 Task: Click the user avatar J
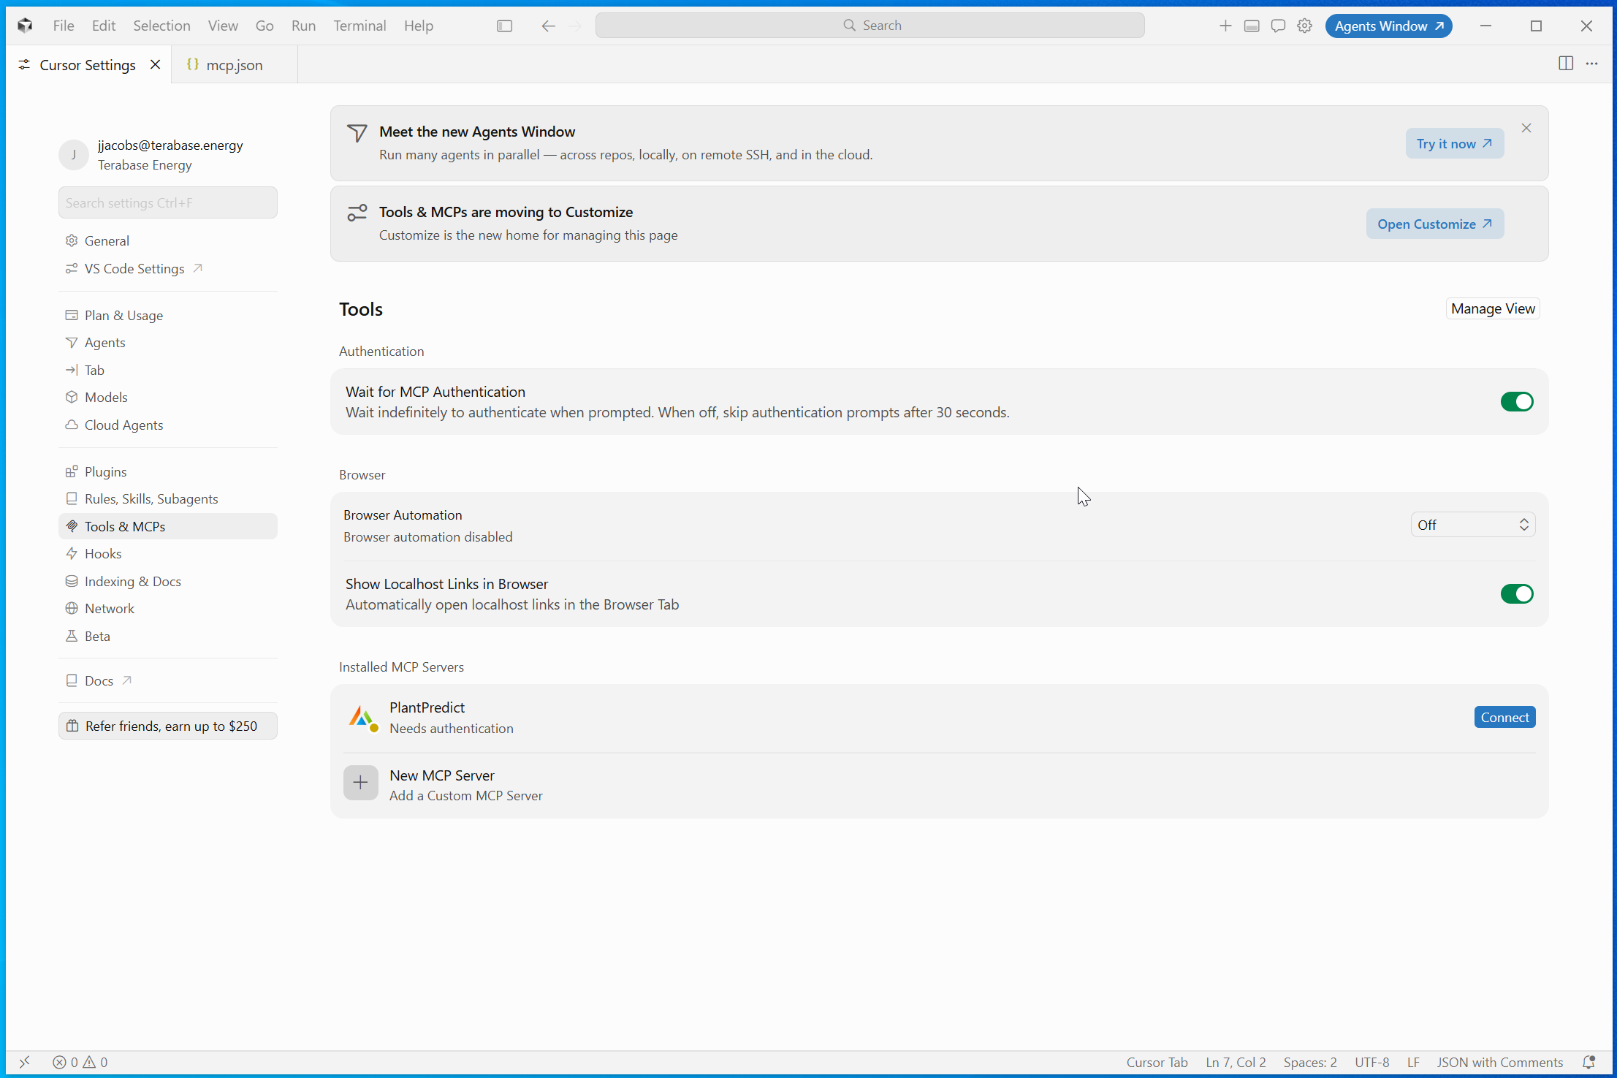click(x=73, y=155)
